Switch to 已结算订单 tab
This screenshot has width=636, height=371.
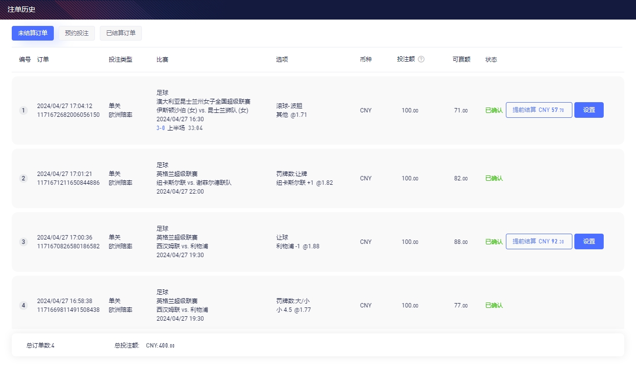121,33
